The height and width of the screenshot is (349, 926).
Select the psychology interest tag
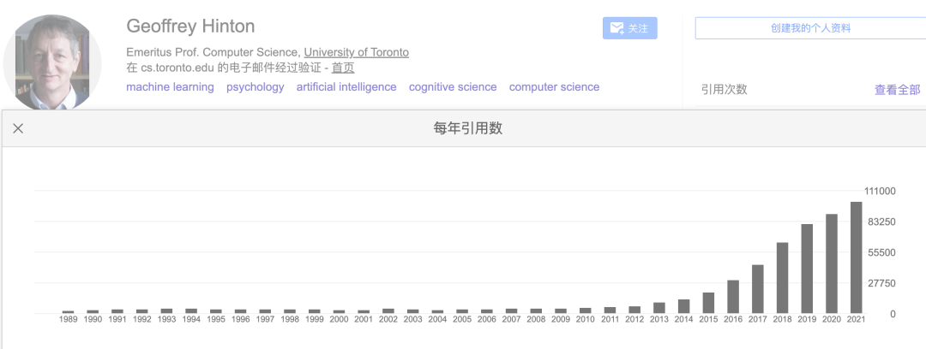pyautogui.click(x=255, y=87)
